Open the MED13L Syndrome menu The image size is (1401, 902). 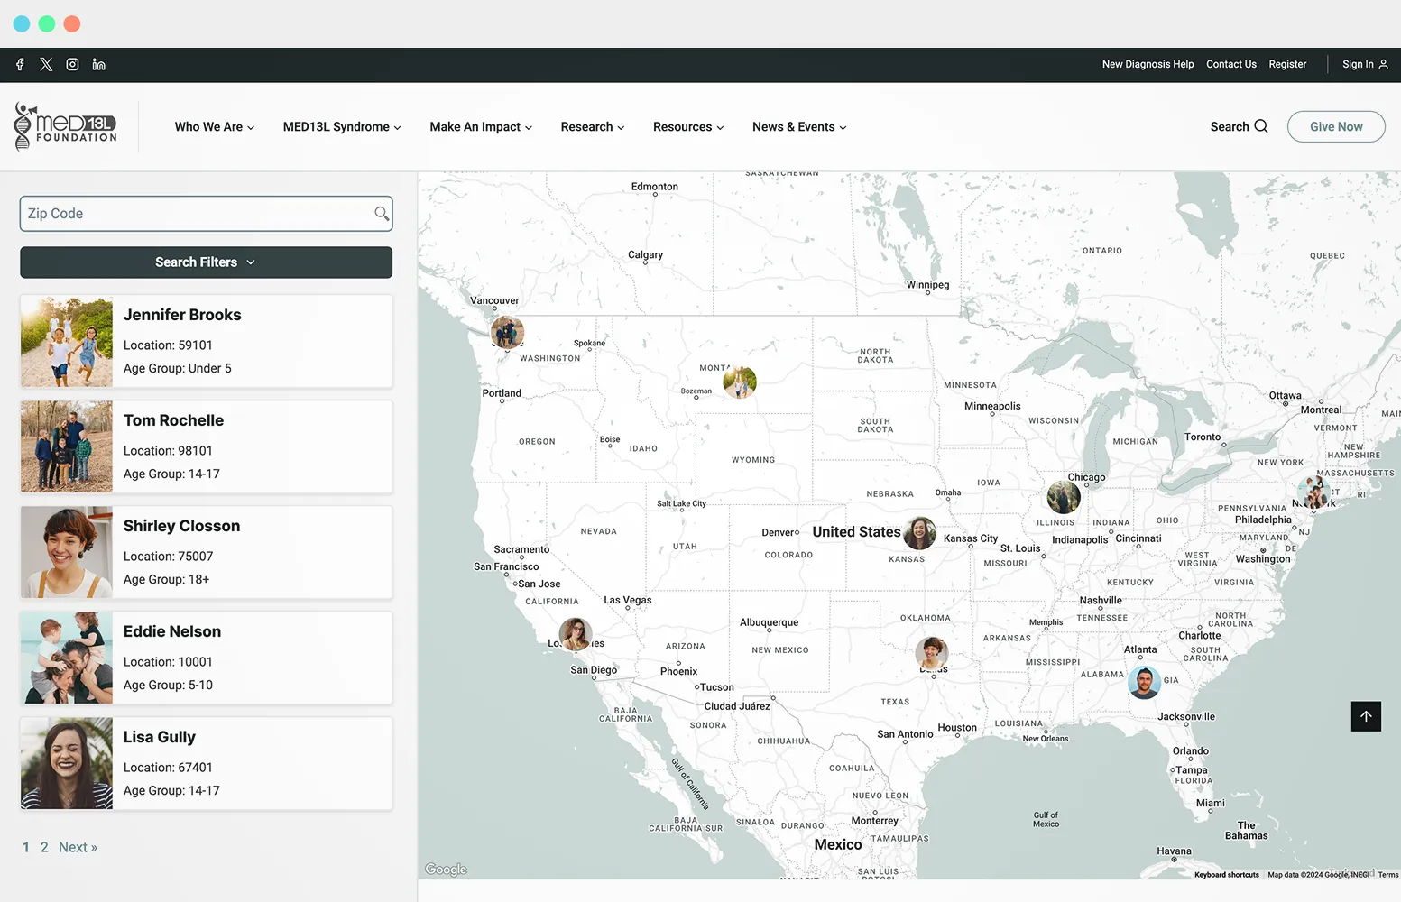(340, 126)
